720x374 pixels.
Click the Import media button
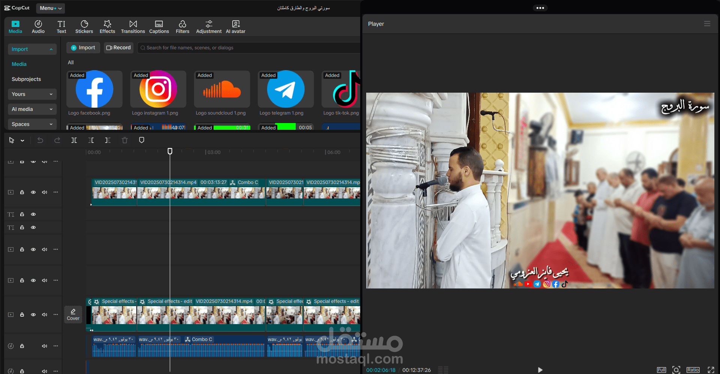[83, 48]
